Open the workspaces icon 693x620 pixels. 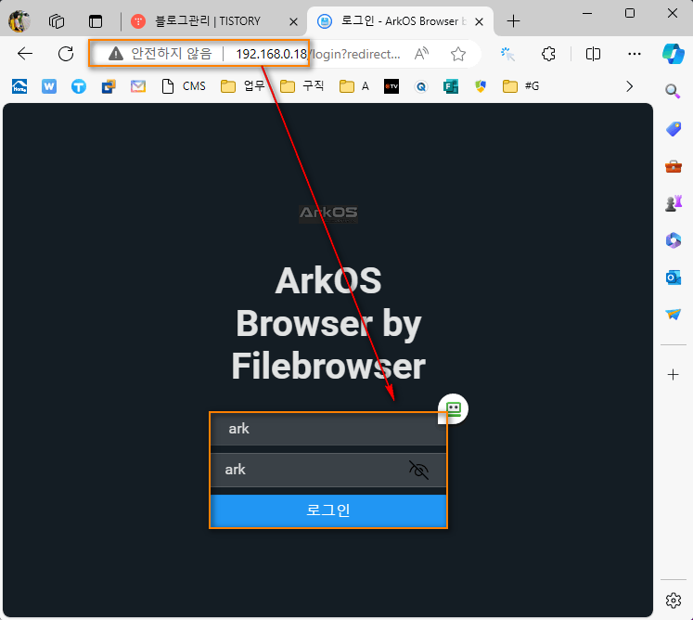click(x=57, y=20)
